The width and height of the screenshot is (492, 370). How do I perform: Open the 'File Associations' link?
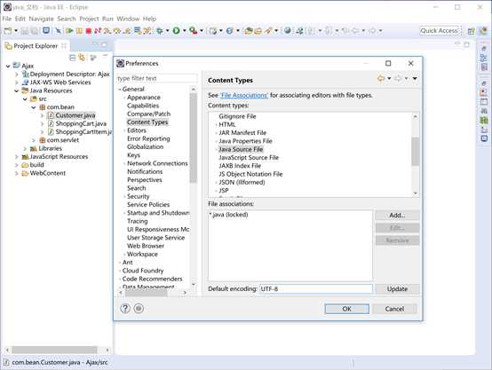(x=244, y=95)
